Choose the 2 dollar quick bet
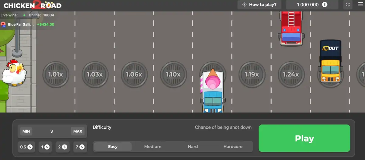This screenshot has width=365, height=160. [62, 147]
